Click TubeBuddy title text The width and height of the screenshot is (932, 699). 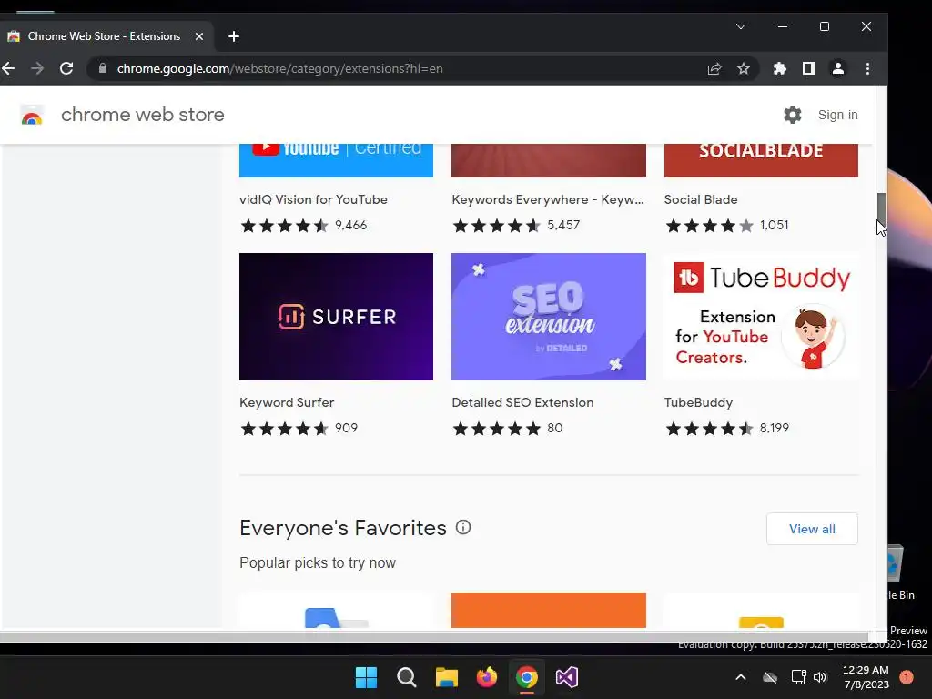coord(698,402)
